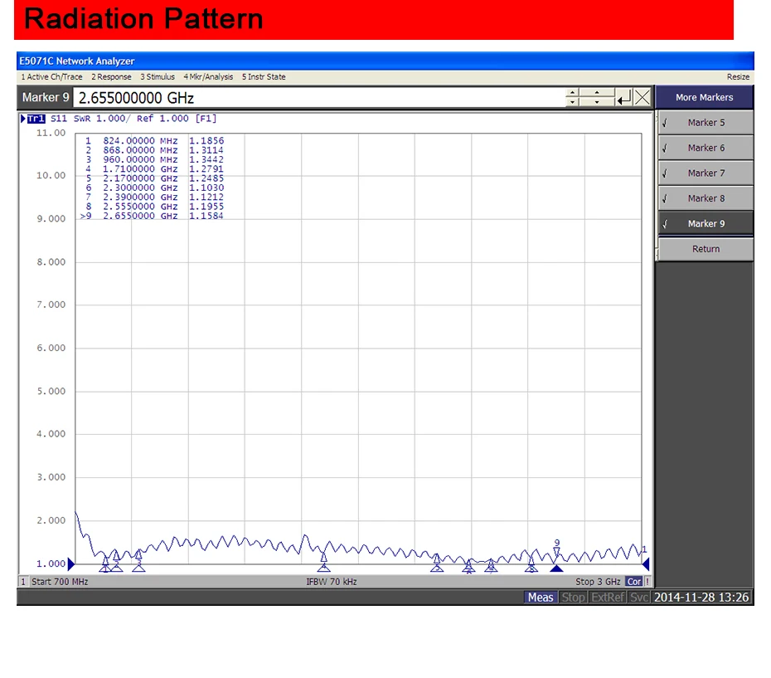
Task: Click marker 4 triangle near 1.71 GHz
Action: pos(323,558)
